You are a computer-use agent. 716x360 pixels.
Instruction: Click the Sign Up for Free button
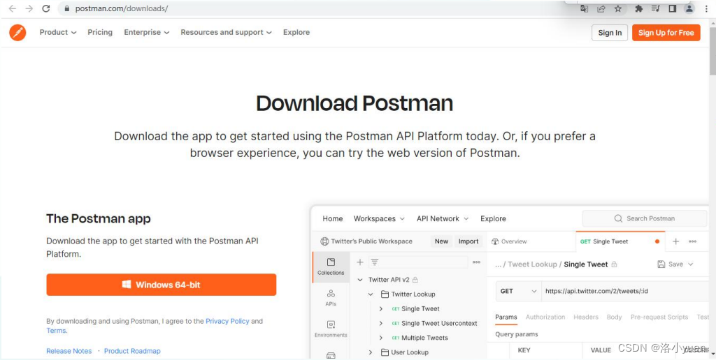click(x=666, y=33)
